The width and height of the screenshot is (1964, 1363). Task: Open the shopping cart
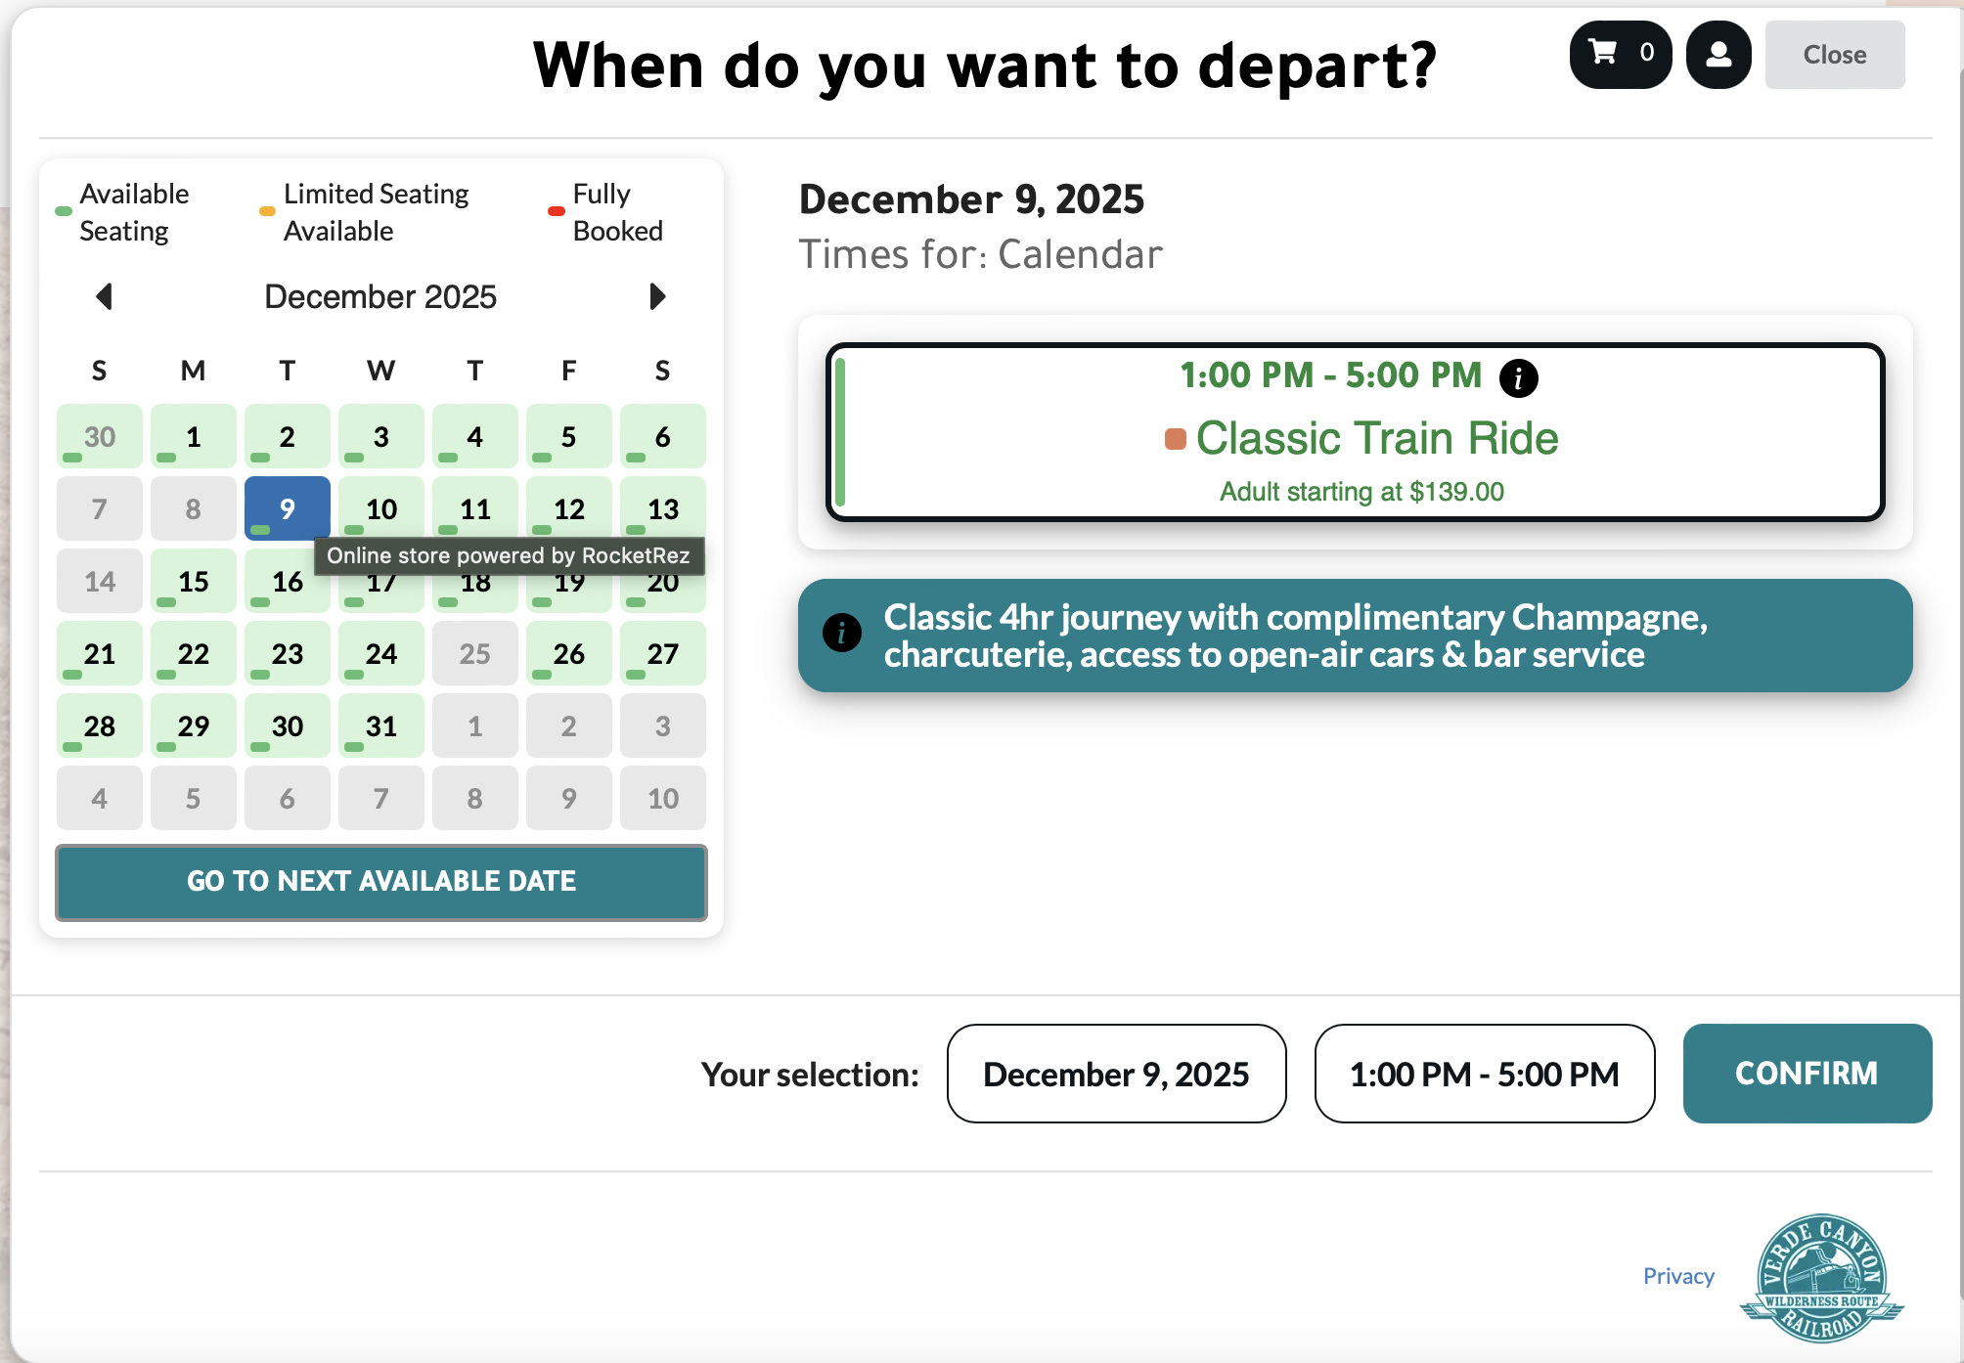[x=1620, y=55]
